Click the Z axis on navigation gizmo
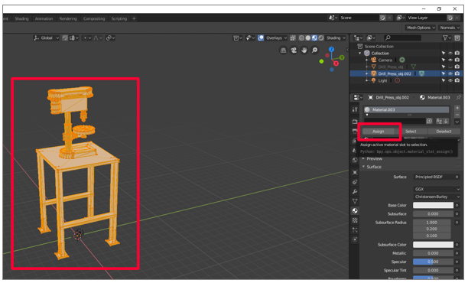The height and width of the screenshot is (283, 468). (x=332, y=49)
